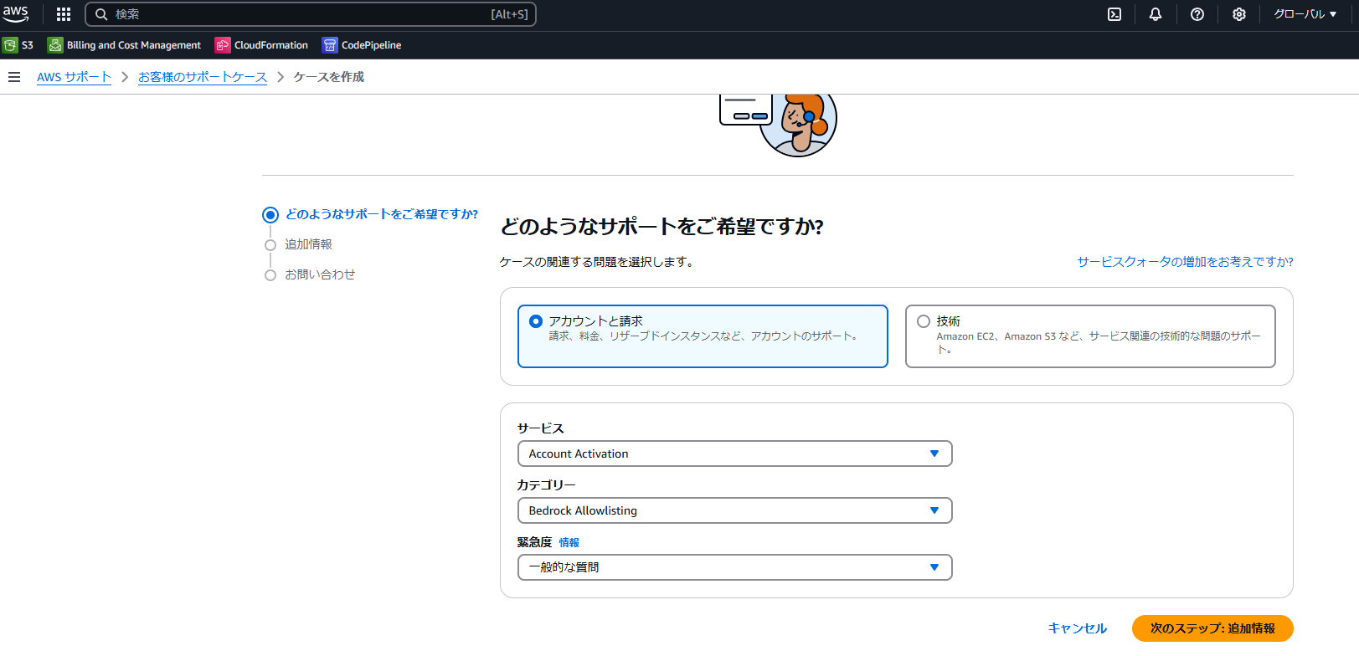Click the S3 bucket icon shortcut
Viewport: 1359px width, 656px height.
tap(10, 45)
